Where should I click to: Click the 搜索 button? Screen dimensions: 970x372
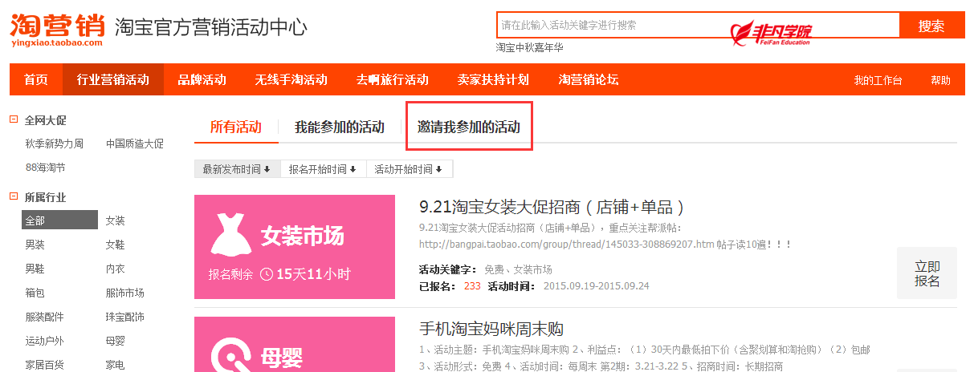(x=931, y=26)
